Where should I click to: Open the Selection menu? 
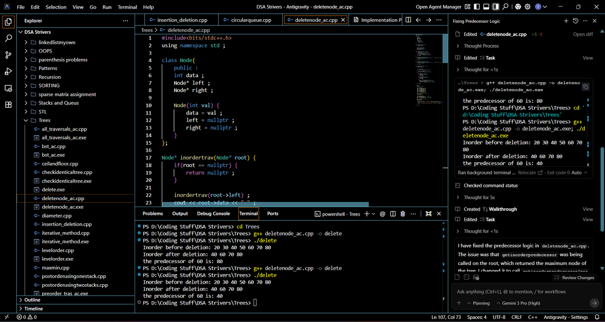(x=56, y=7)
